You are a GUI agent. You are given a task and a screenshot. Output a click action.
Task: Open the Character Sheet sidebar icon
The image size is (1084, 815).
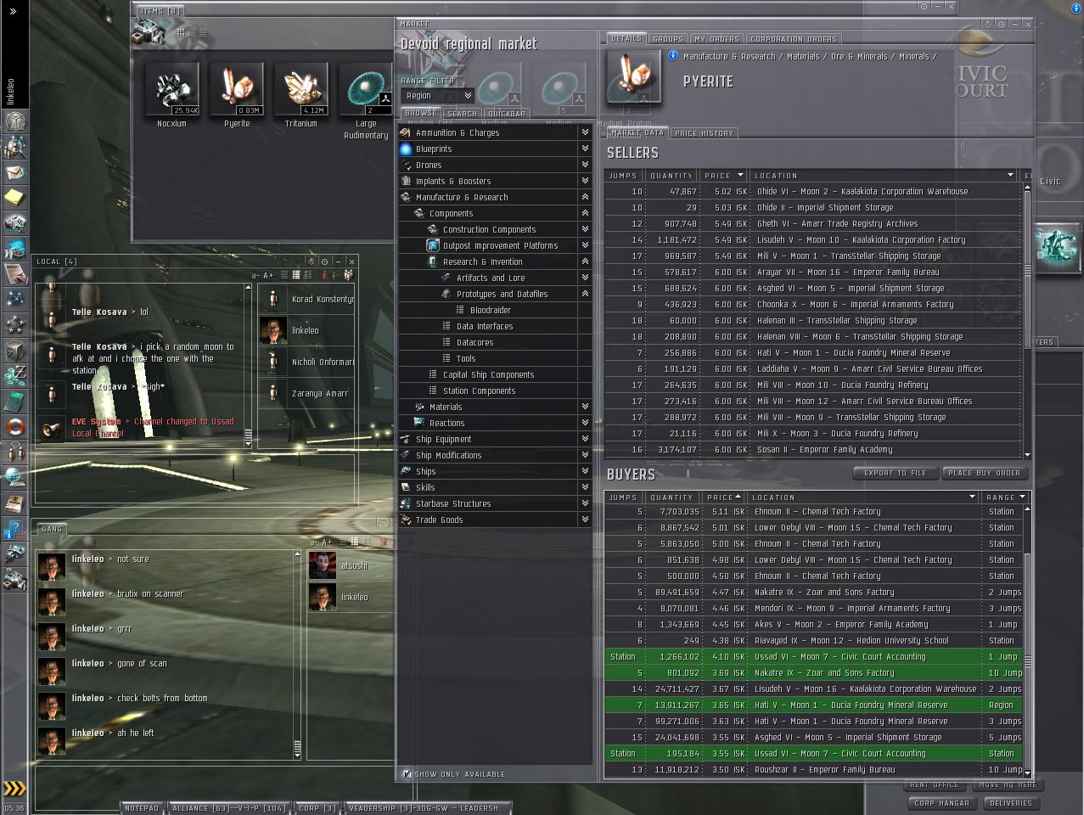(14, 121)
